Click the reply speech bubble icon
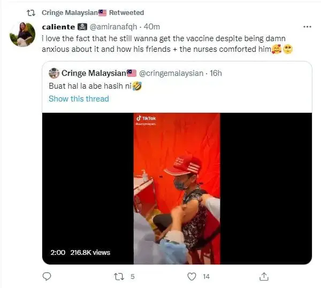Viewport: 321px width, 288px height. pos(47,276)
